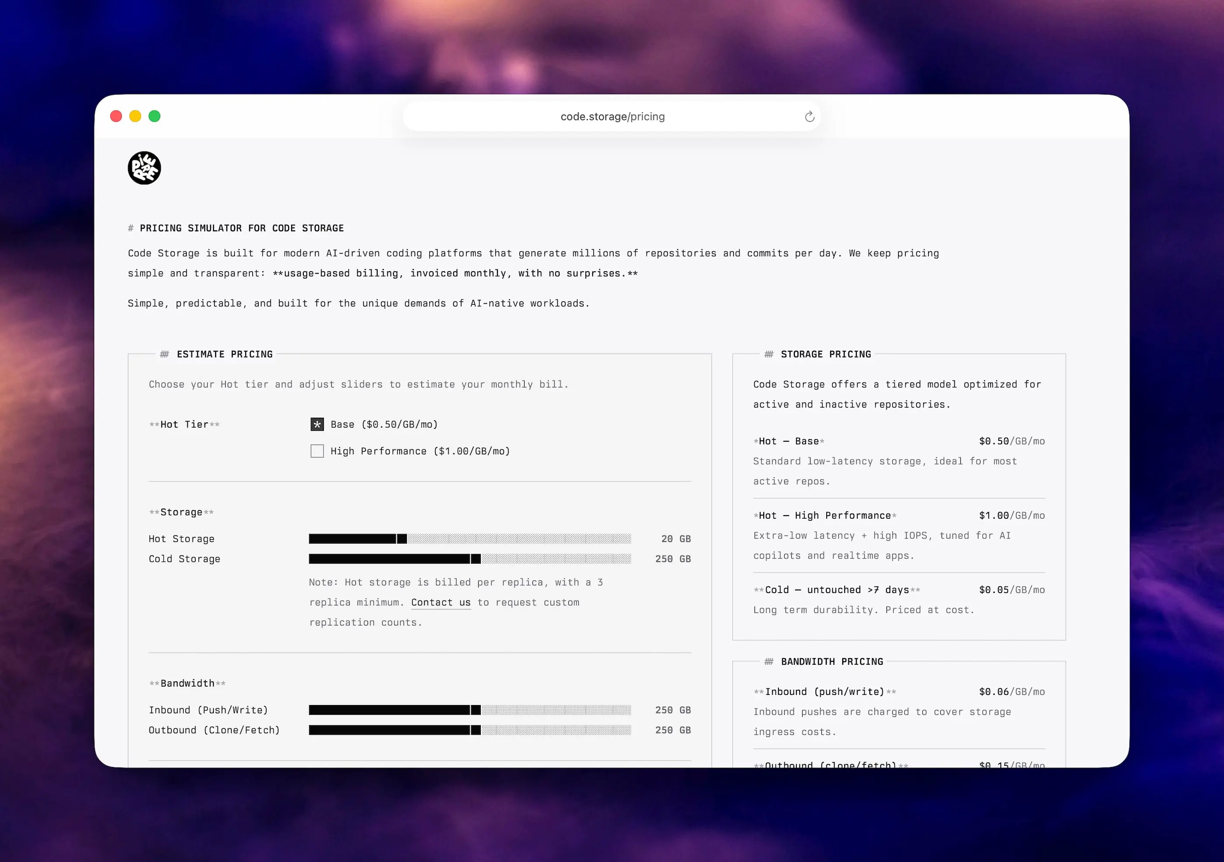Click the green fullscreen window button
Image resolution: width=1224 pixels, height=862 pixels.
point(155,116)
